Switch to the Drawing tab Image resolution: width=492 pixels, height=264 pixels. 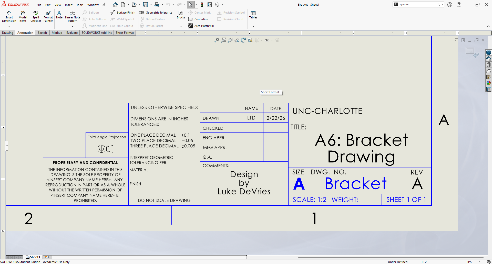8,33
